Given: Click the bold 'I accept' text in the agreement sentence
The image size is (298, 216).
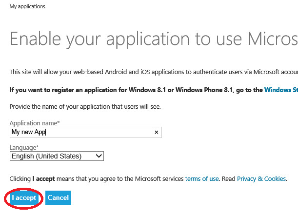Looking at the screenshot, I should (x=43, y=179).
